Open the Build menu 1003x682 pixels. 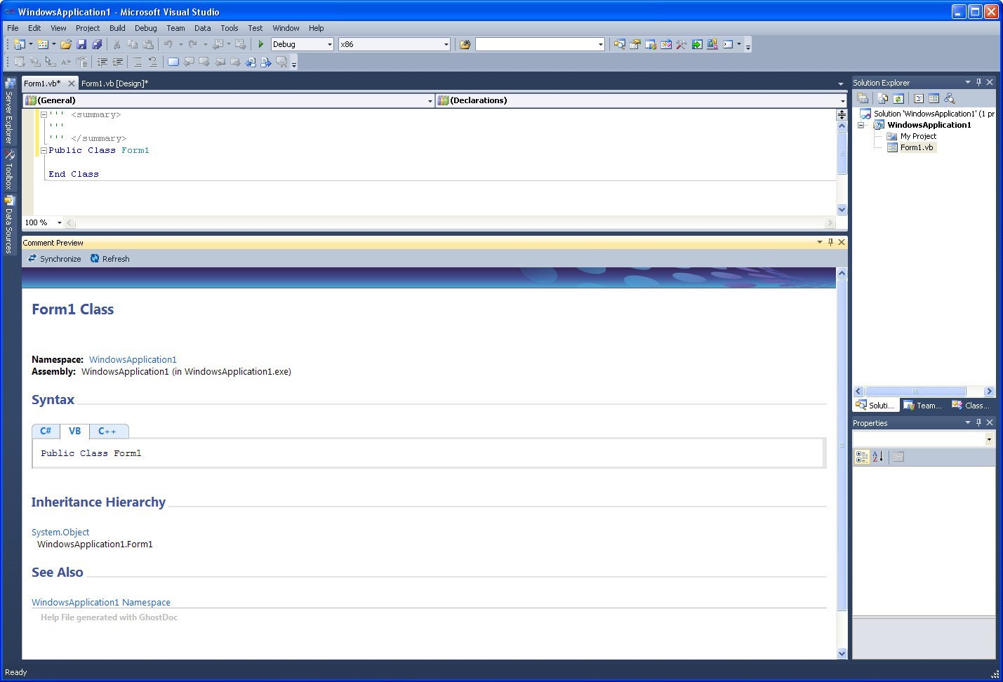pyautogui.click(x=117, y=28)
